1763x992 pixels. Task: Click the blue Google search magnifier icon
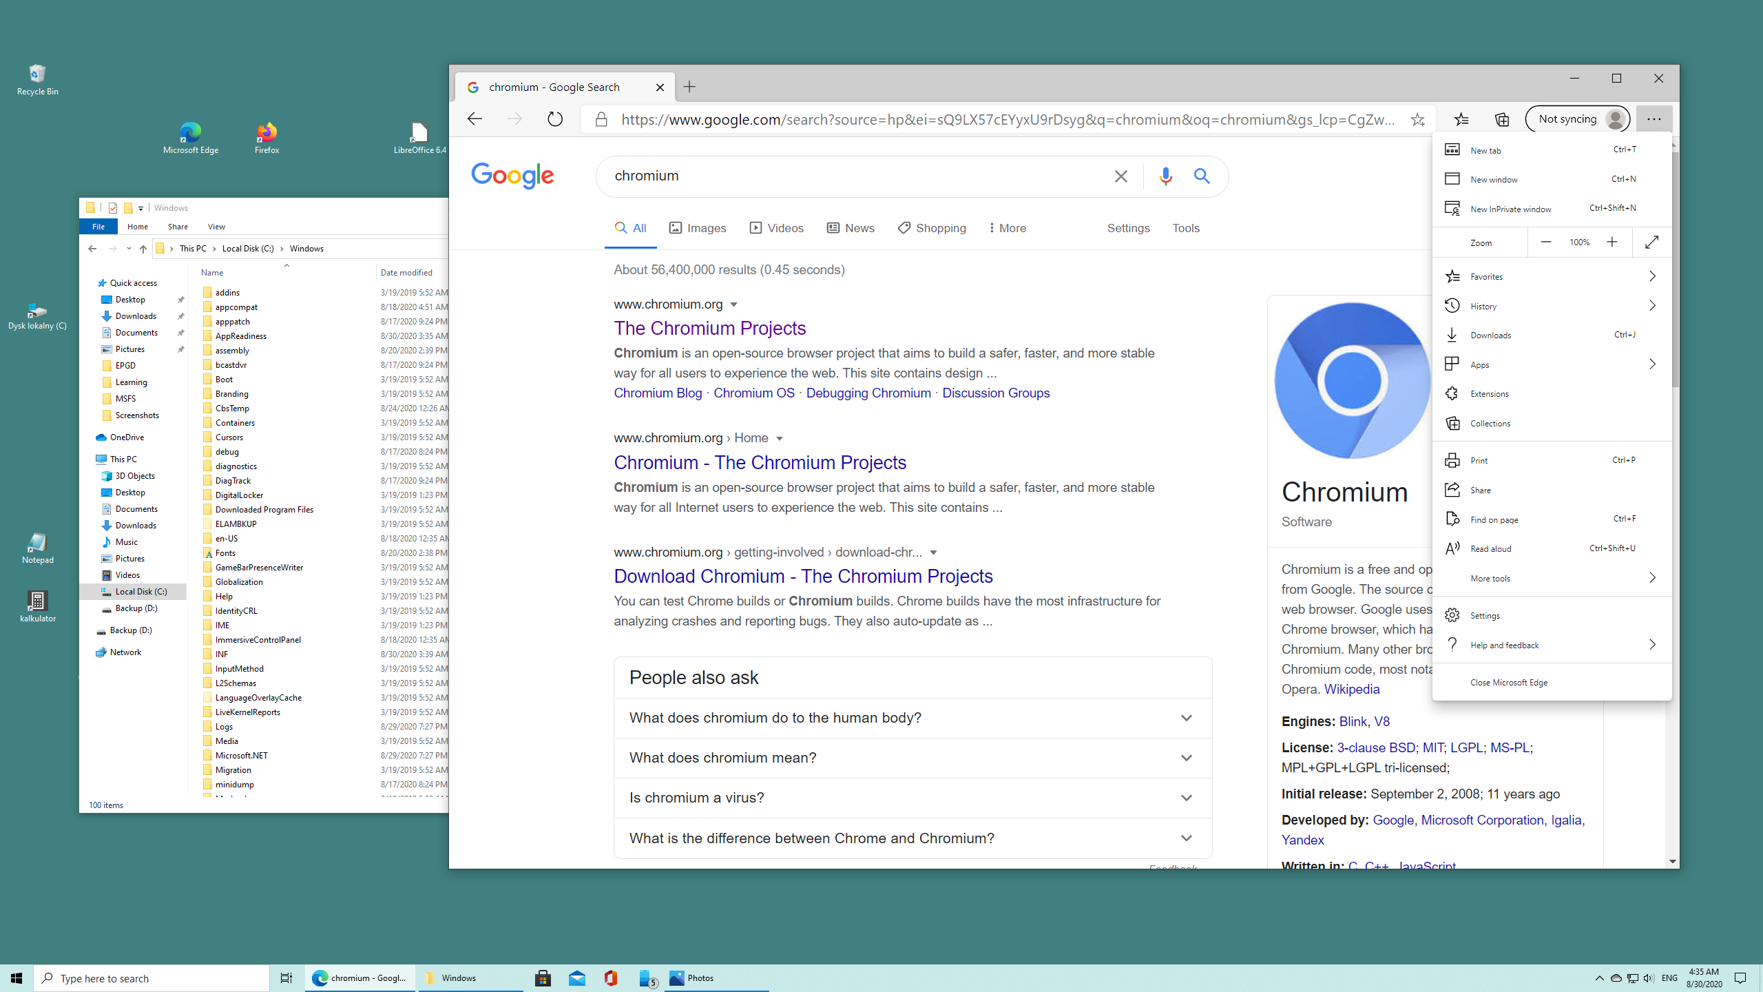click(x=1202, y=176)
